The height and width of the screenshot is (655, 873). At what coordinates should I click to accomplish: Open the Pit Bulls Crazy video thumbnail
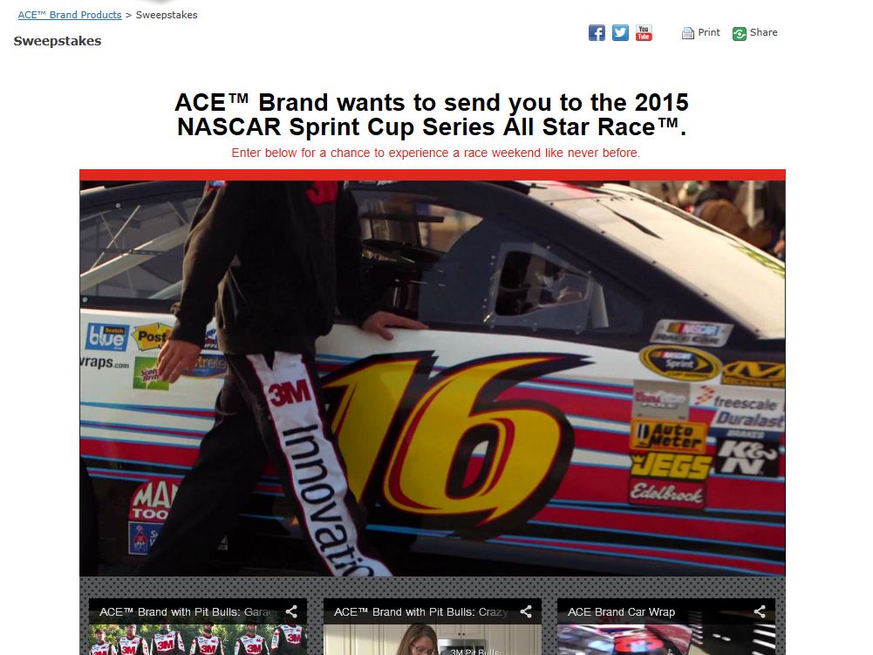tap(432, 639)
